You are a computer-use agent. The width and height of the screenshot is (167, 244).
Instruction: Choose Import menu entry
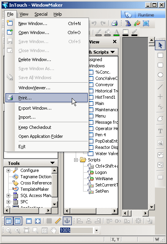coord(46,117)
